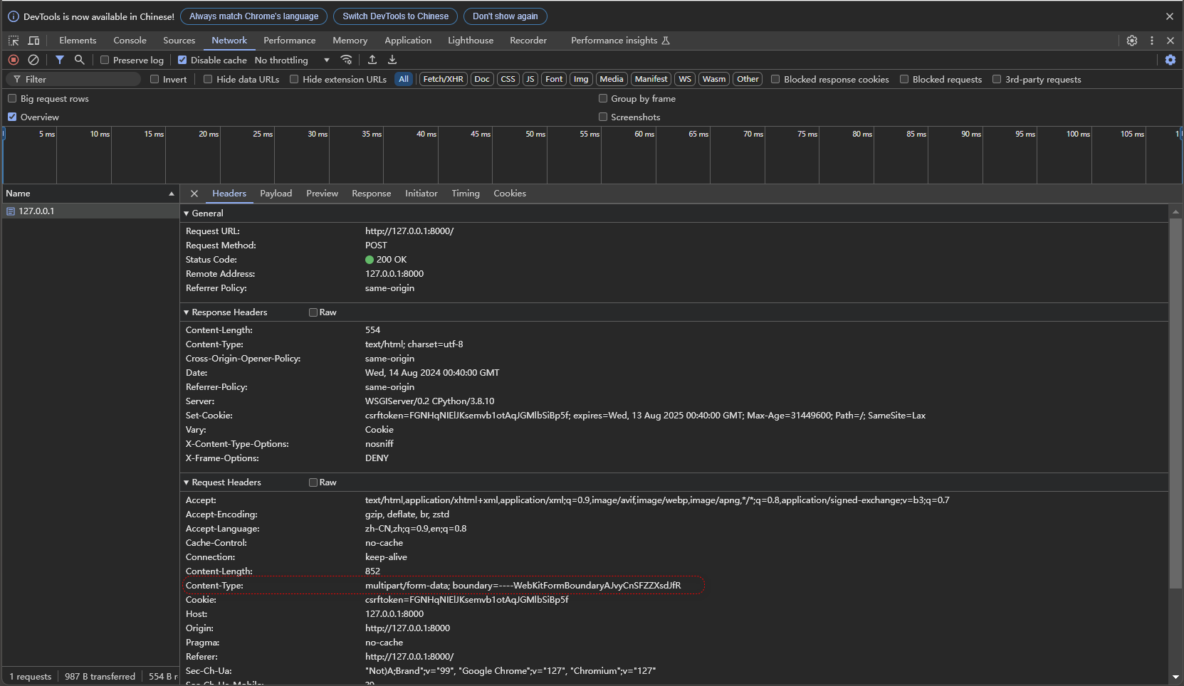Open DevTools settings gear icon

pos(1132,41)
